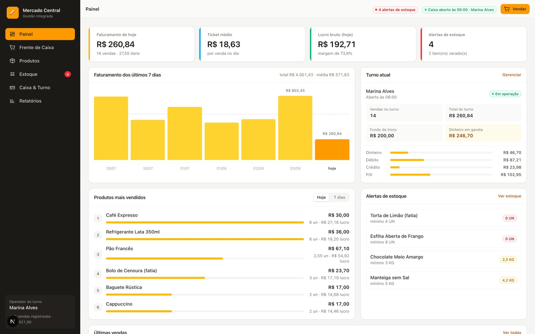Viewport: 535px width, 334px height.
Task: Click the Refrigerante Lata 350ml product name
Action: (x=133, y=232)
